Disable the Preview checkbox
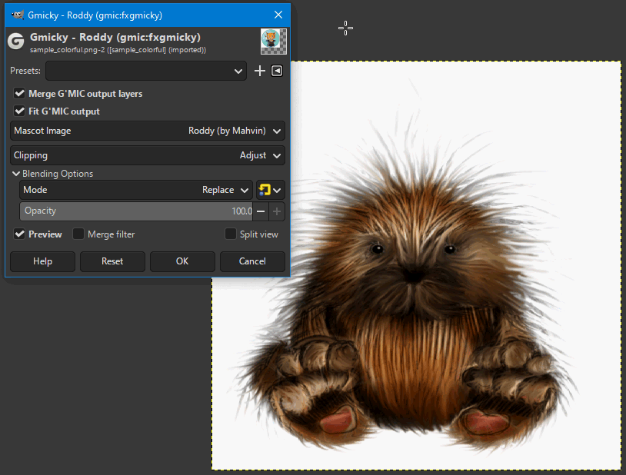This screenshot has height=475, width=626. tap(19, 234)
